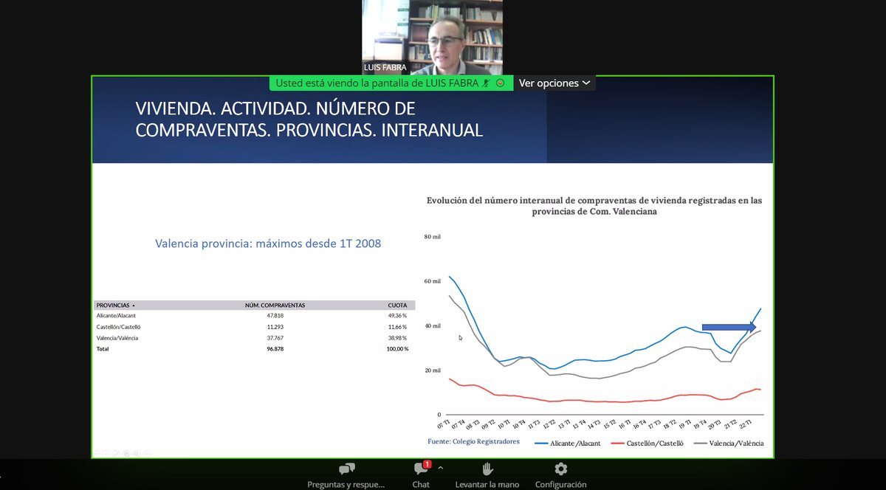The width and height of the screenshot is (886, 490).
Task: Click the 96.878 total value
Action: pos(274,348)
